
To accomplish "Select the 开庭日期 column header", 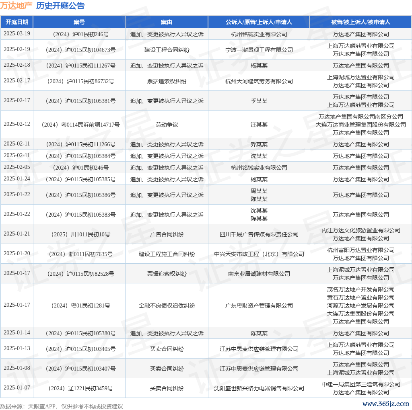I will coord(17,22).
